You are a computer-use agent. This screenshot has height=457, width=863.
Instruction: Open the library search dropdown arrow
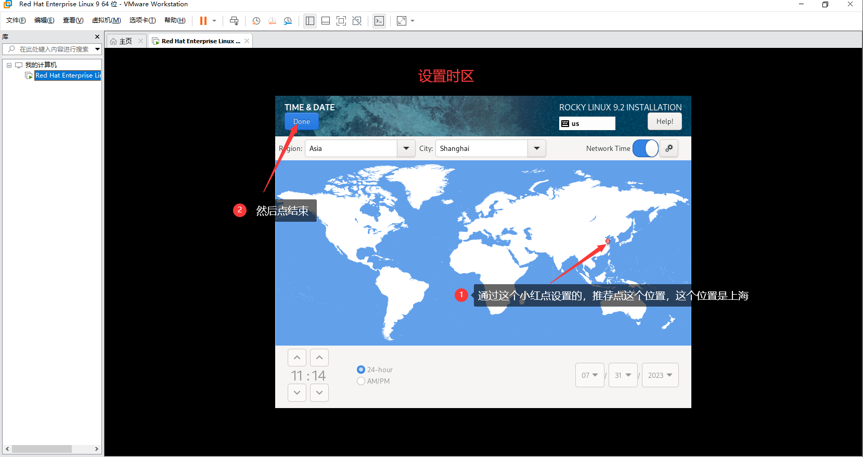(x=97, y=49)
